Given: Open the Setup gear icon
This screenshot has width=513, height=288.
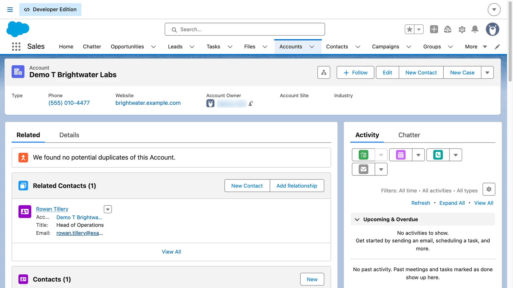Looking at the screenshot, I should pyautogui.click(x=462, y=29).
